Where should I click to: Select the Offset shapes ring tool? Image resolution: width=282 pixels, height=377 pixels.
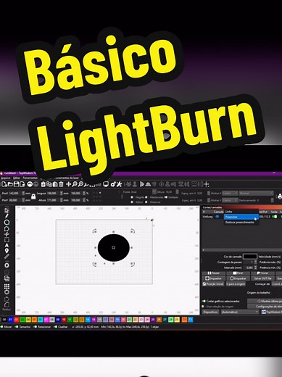[x=7, y=265]
